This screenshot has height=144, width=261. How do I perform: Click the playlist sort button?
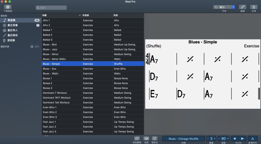click(x=37, y=46)
